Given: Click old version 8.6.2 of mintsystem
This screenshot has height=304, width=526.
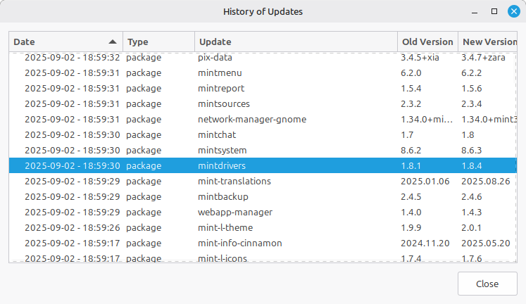Looking at the screenshot, I should [411, 150].
